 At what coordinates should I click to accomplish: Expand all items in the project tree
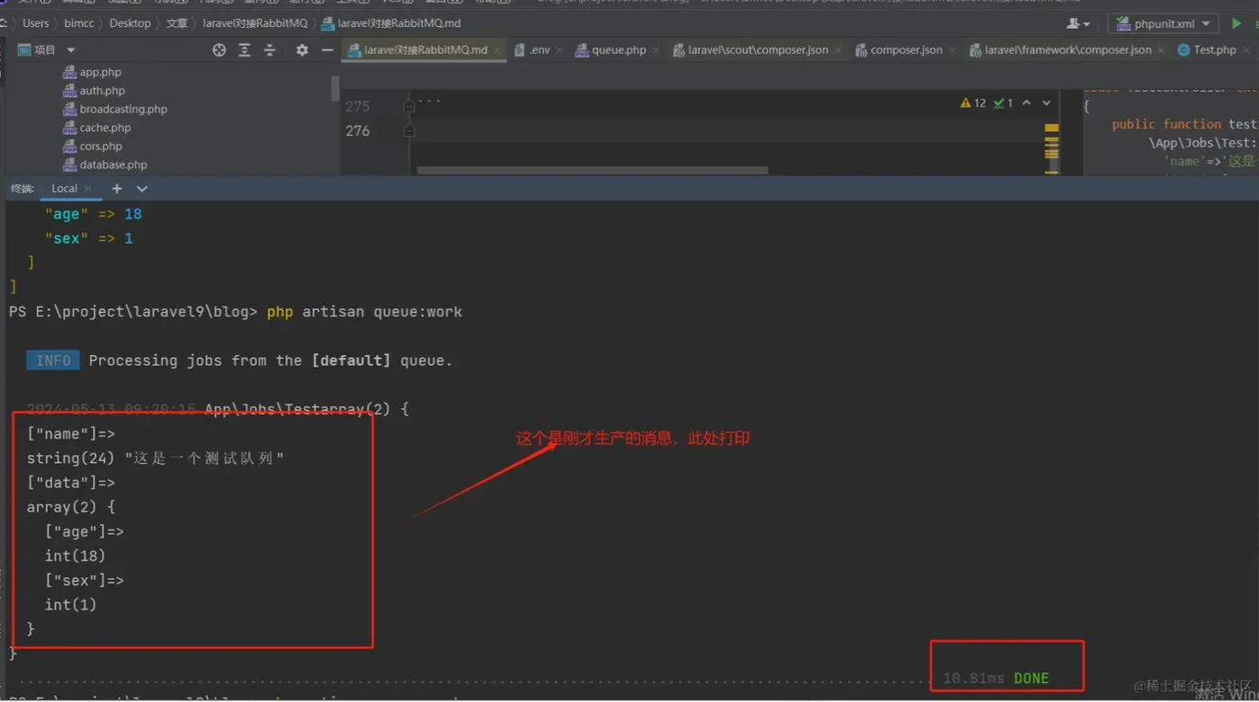click(x=244, y=50)
